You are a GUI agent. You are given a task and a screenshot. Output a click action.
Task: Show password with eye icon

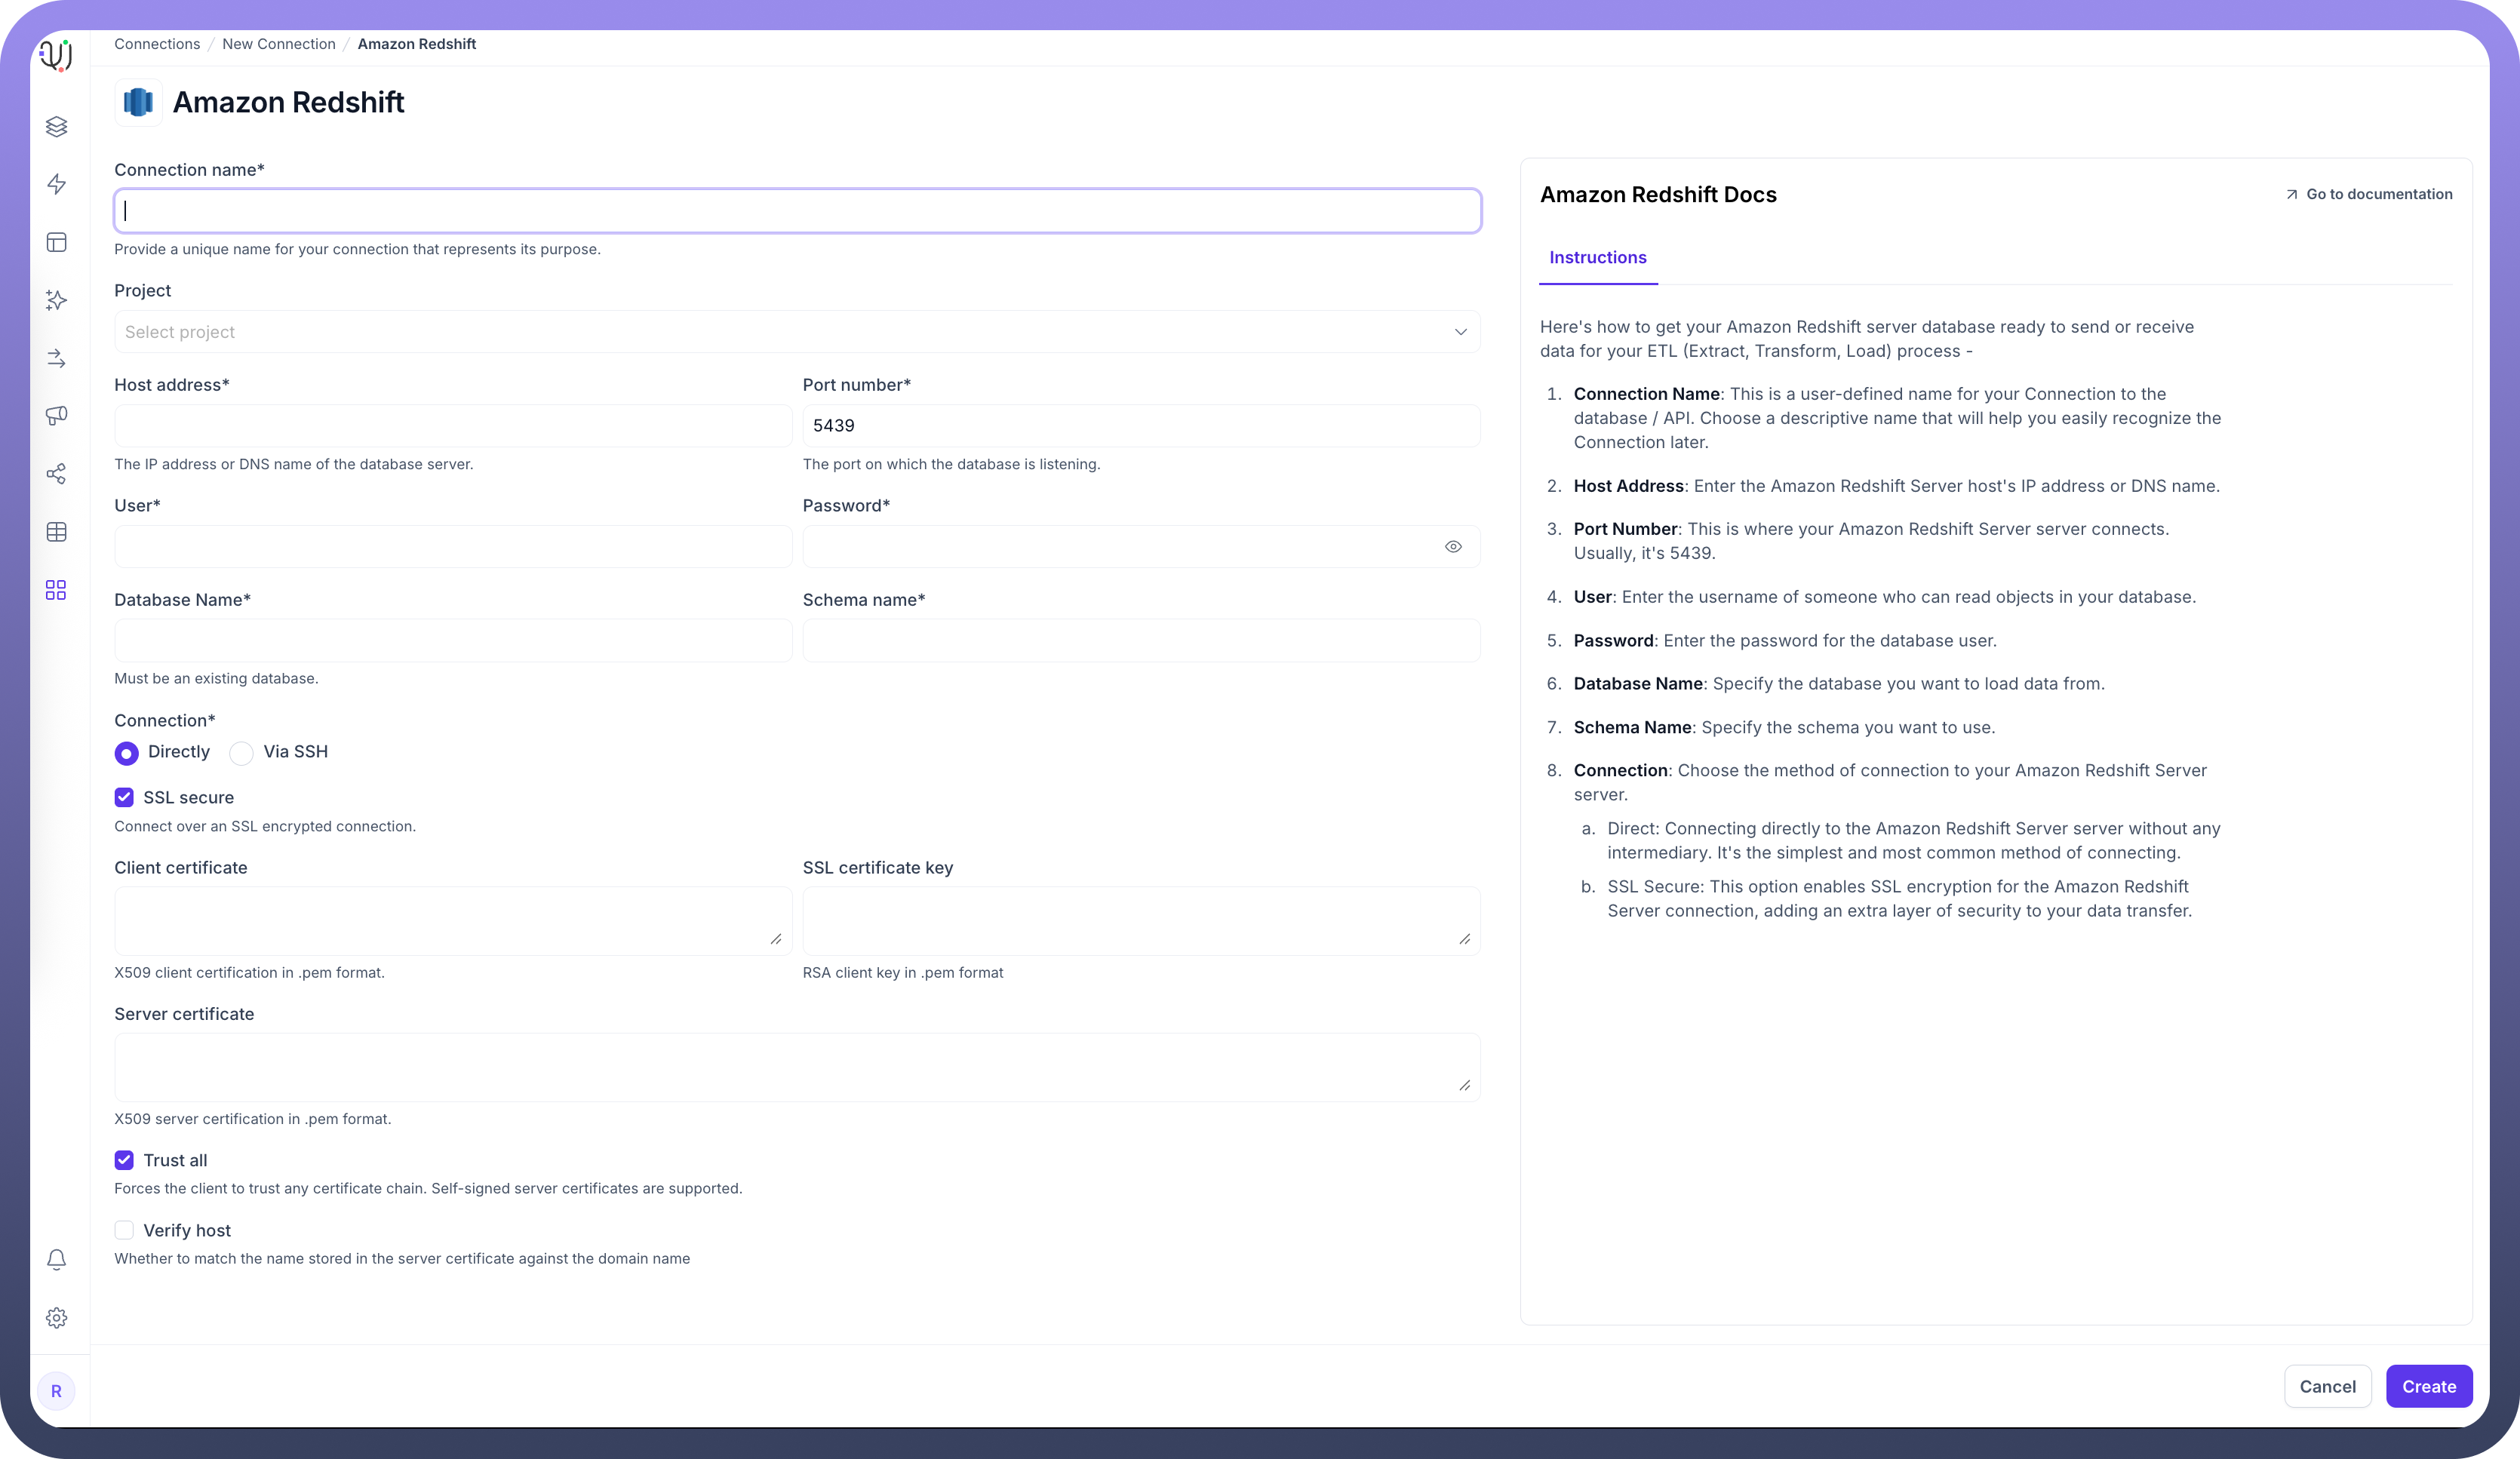point(1453,547)
